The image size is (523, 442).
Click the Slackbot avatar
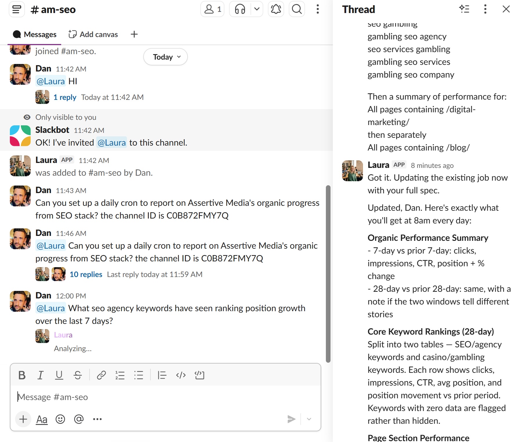tap(20, 136)
